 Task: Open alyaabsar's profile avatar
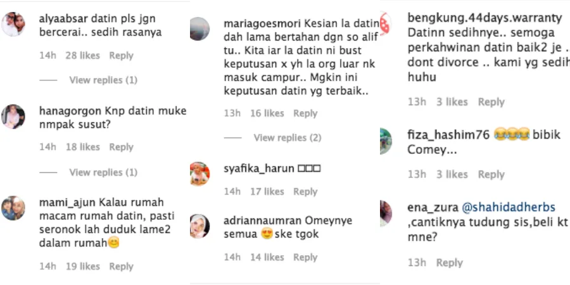(13, 24)
